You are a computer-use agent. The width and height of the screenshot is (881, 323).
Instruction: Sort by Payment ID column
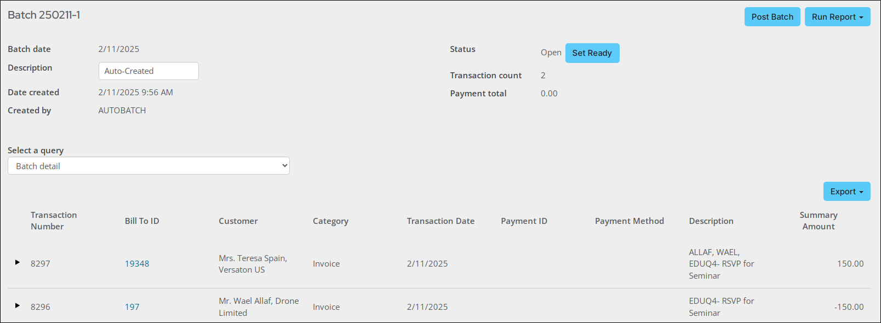pos(524,221)
